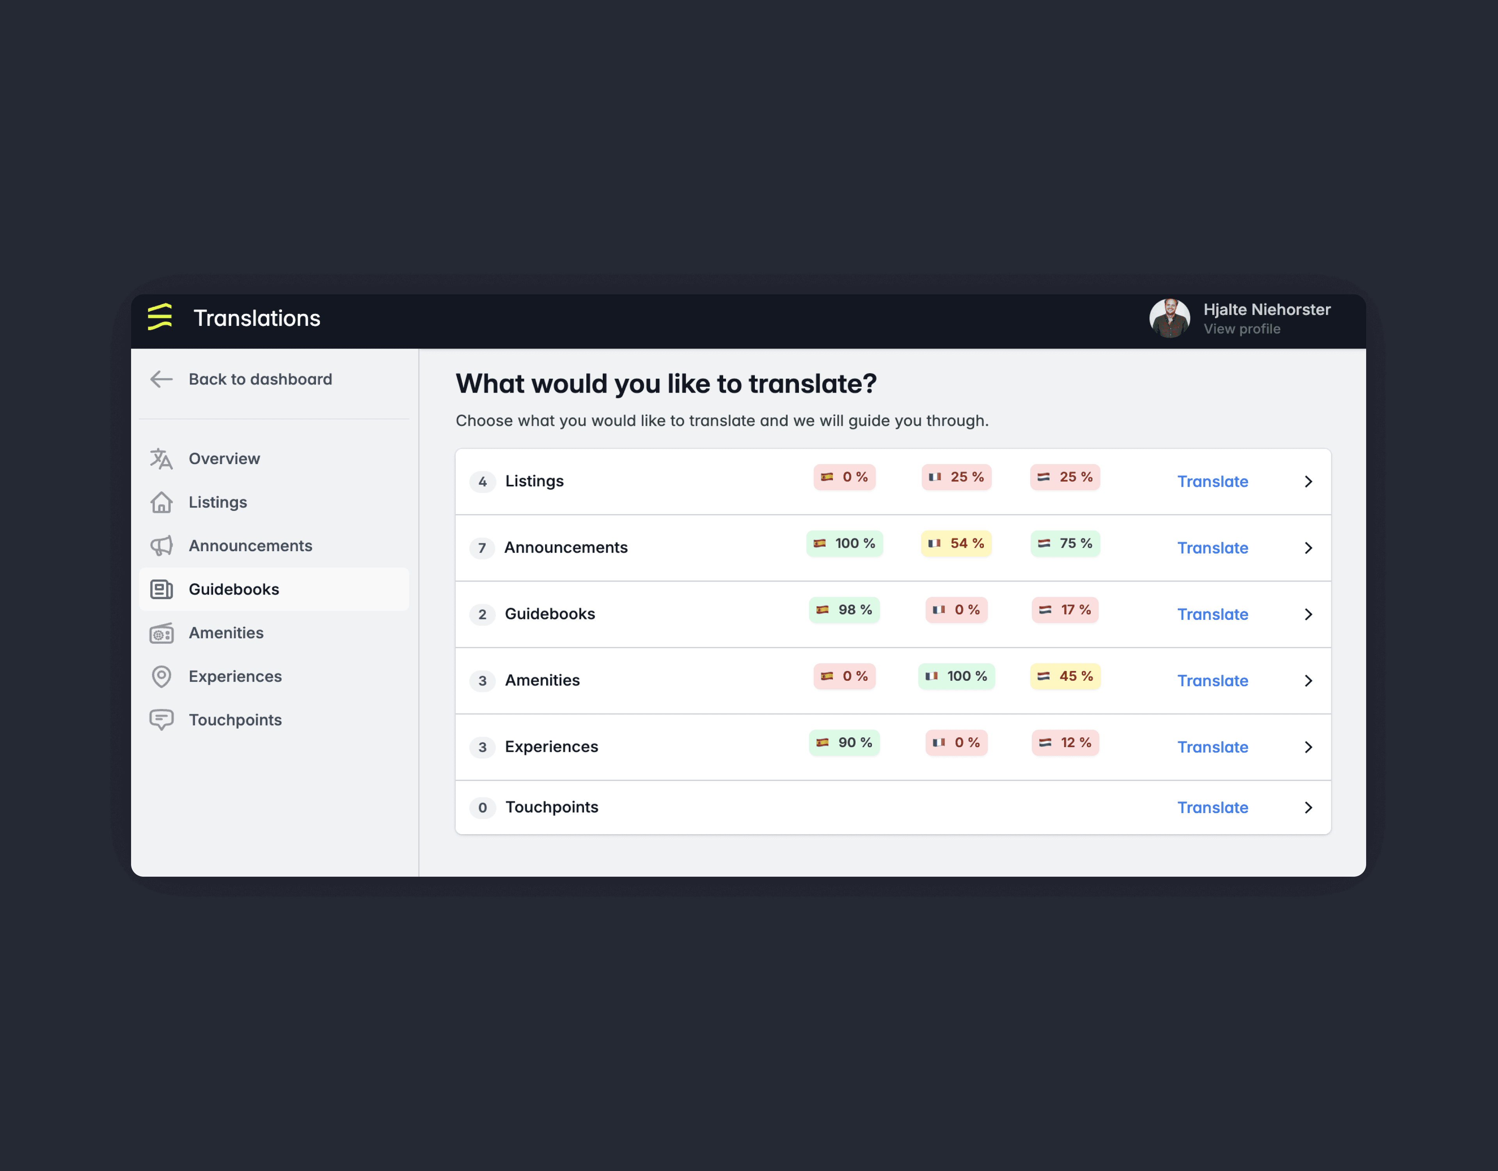Open the Announcements sidebar item
Image resolution: width=1498 pixels, height=1171 pixels.
pyautogui.click(x=274, y=546)
